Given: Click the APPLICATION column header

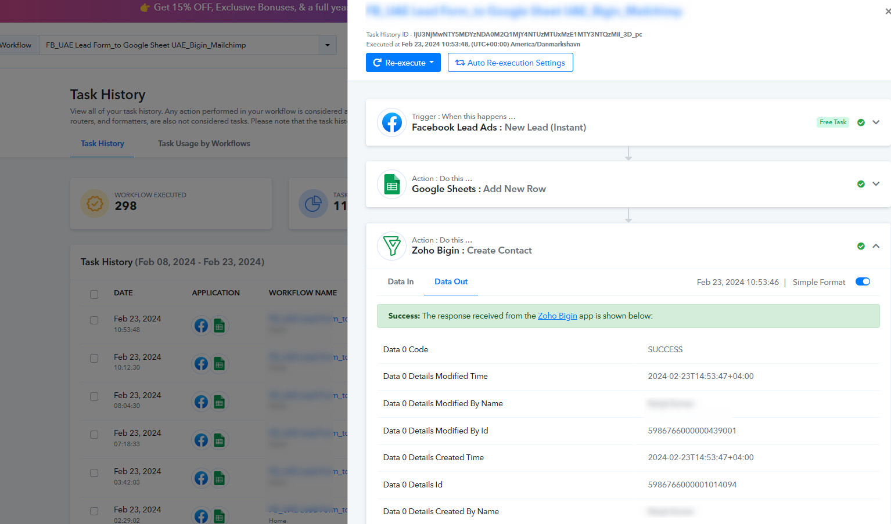Looking at the screenshot, I should [215, 293].
